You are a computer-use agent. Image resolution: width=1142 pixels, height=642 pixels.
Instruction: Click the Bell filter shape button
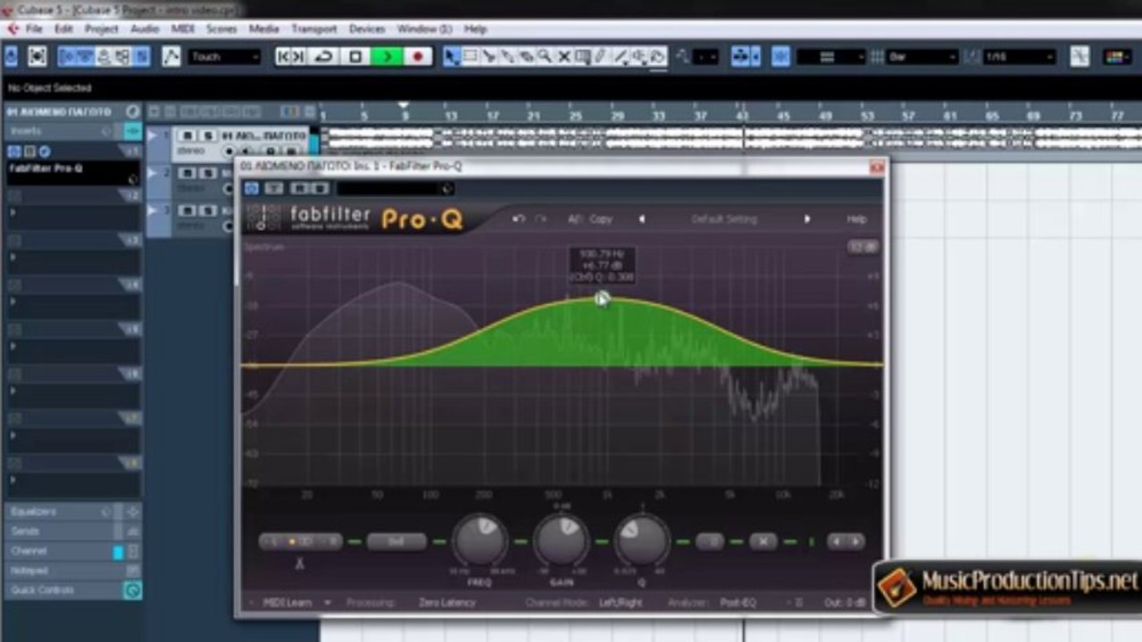(396, 541)
